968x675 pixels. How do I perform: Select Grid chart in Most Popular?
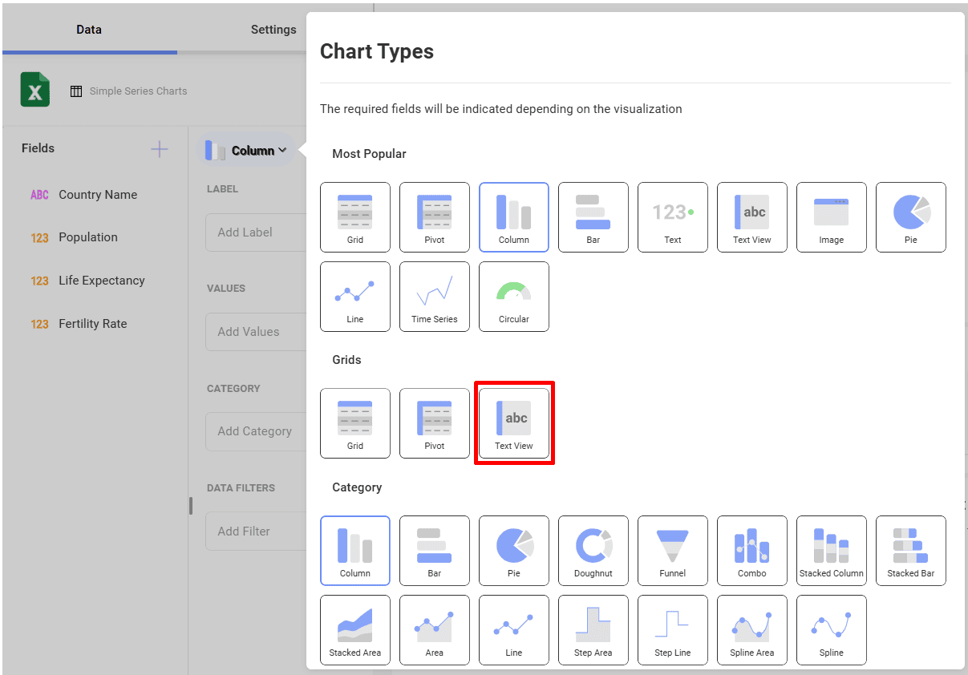coord(355,217)
